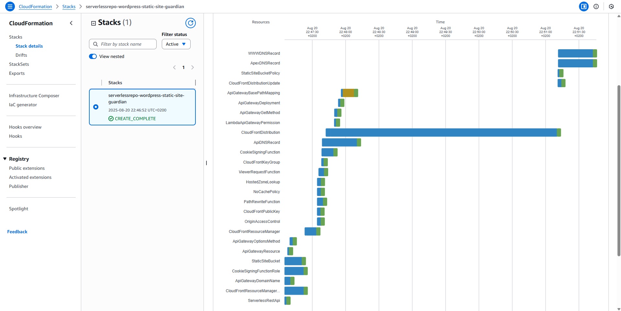Click the Stacks column header
This screenshot has height=311, width=621.
pos(115,83)
